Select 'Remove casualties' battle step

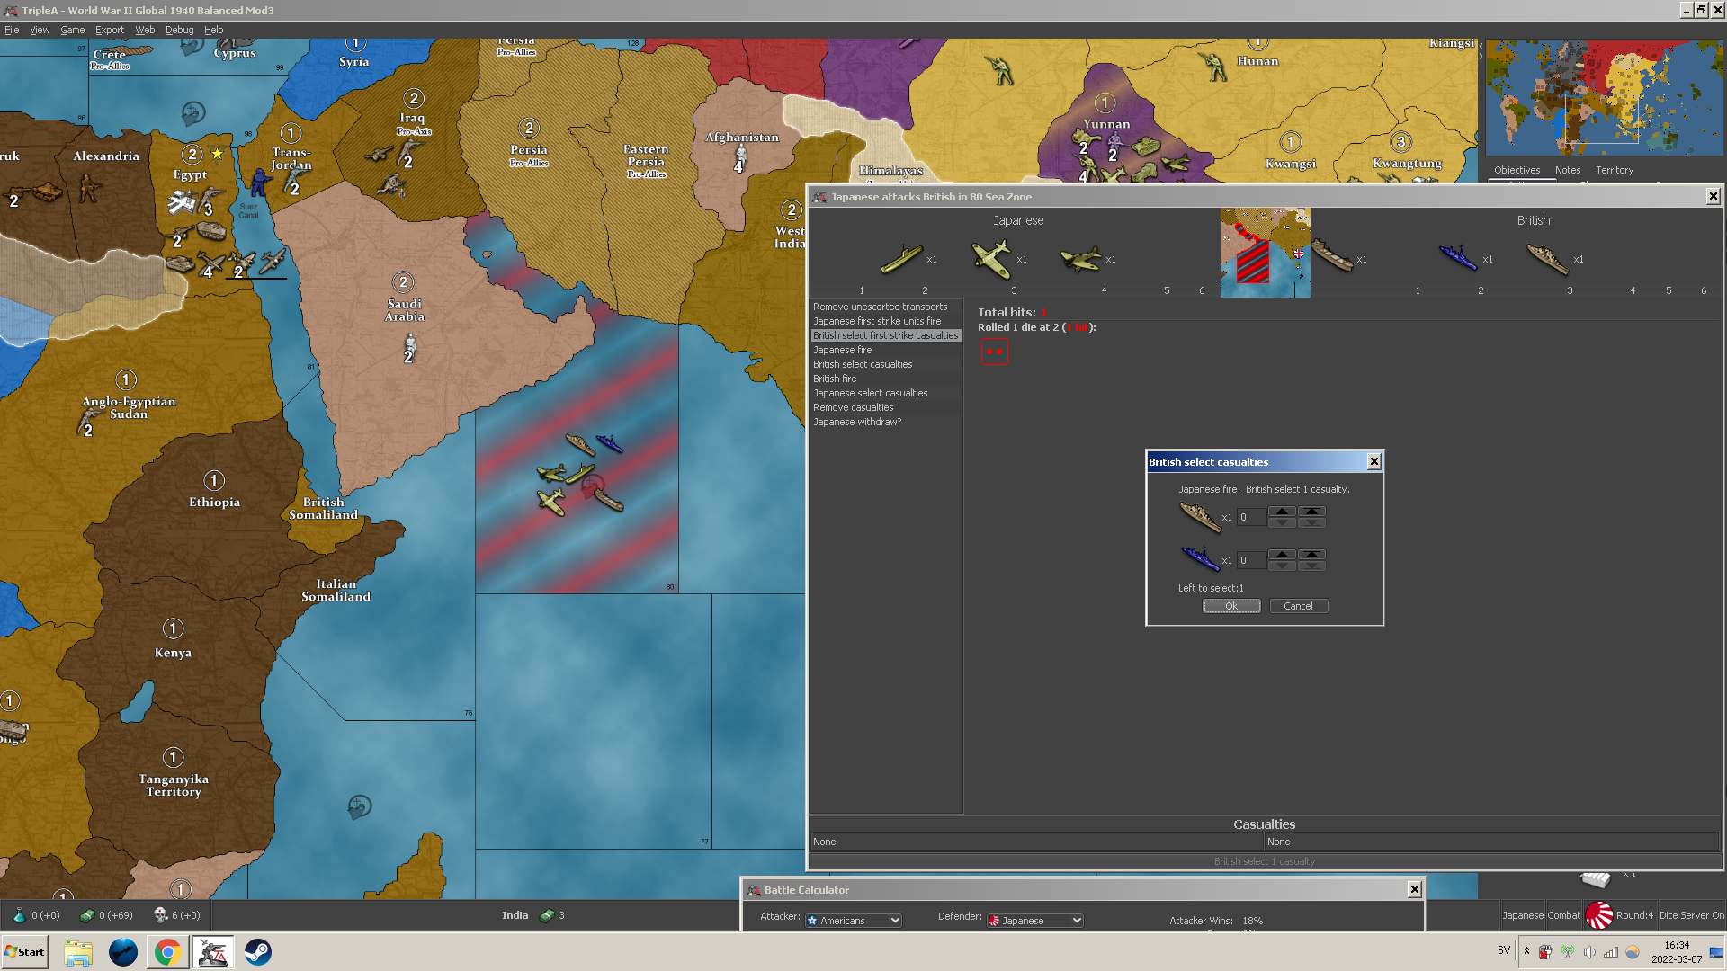coord(886,407)
